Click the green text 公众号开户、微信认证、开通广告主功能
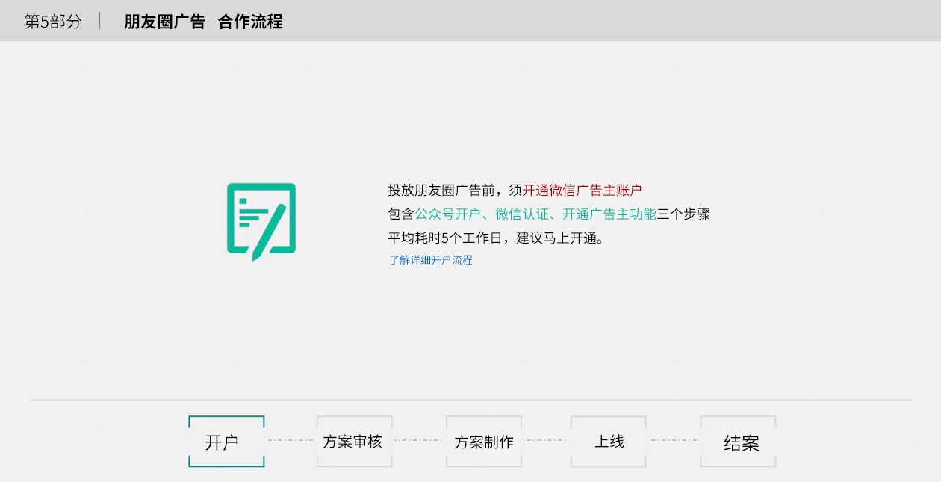 (x=535, y=214)
